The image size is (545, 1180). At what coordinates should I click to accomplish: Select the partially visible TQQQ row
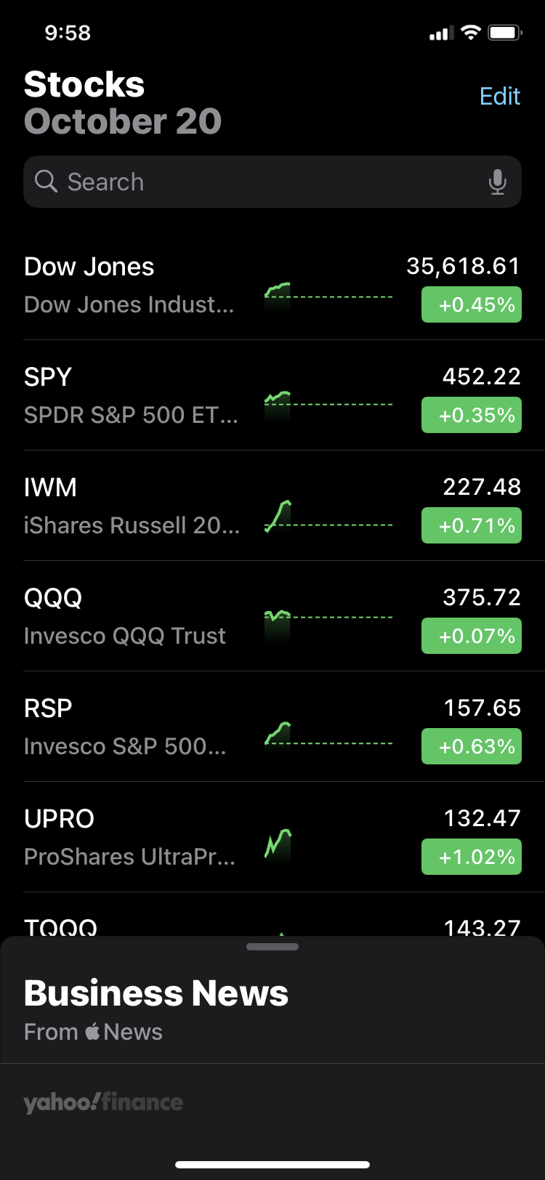272,915
